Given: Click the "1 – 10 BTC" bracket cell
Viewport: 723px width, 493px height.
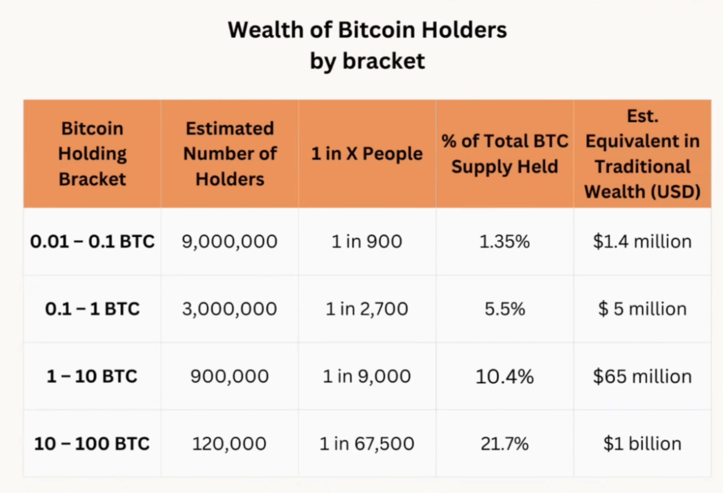Looking at the screenshot, I should click(x=92, y=376).
